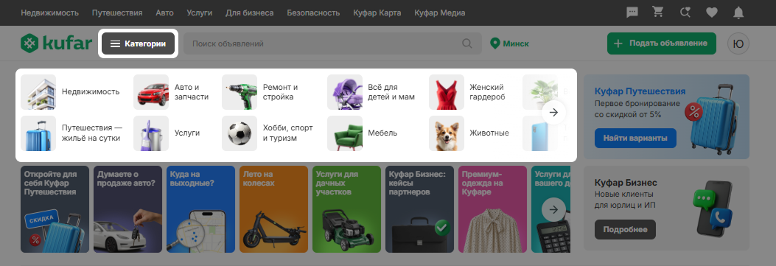Open user profile avatar Ю
776x266 pixels.
(x=738, y=43)
